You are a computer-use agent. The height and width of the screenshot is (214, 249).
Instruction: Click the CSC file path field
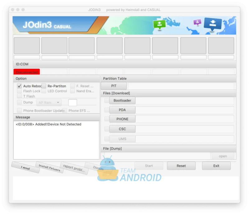click(185, 129)
